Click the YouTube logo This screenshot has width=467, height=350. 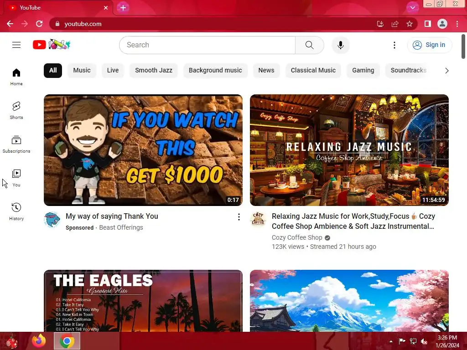tap(51, 45)
